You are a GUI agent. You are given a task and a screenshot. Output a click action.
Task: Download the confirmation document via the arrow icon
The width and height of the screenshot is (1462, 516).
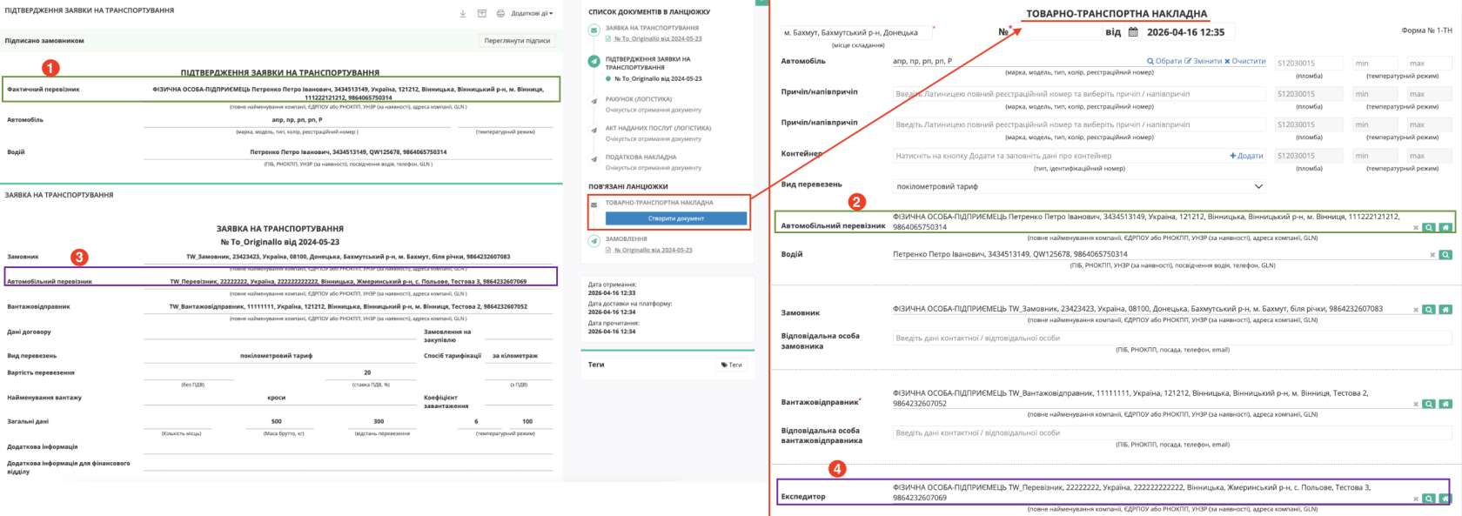point(464,13)
